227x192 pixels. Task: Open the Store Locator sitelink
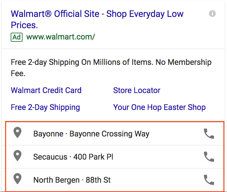click(137, 90)
